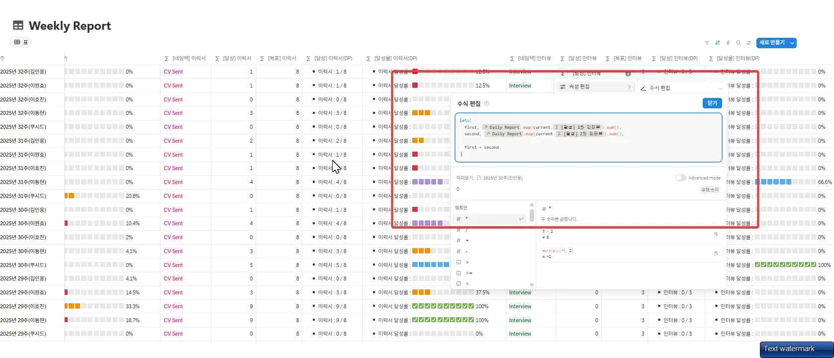Open the Interview tag in 2025년 29주(쿠시드) row
The height and width of the screenshot is (358, 834).
520,334
